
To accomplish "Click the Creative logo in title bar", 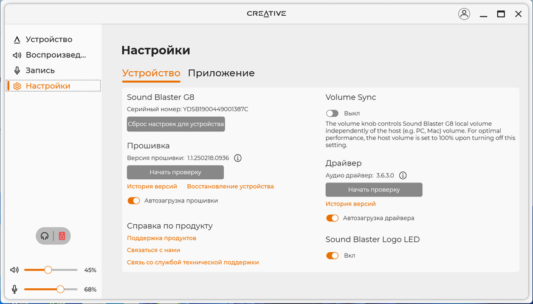I will pyautogui.click(x=266, y=13).
